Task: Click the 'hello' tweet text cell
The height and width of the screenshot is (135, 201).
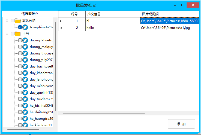Action: click(112, 27)
